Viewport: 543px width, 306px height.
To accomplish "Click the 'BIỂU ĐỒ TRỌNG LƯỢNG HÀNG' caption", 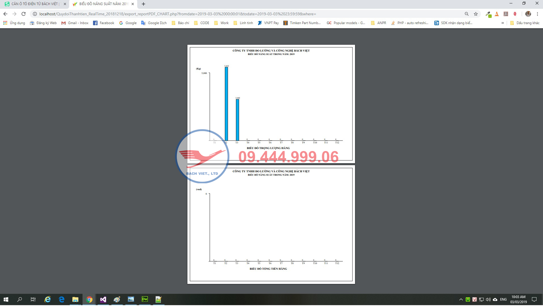I will click(x=268, y=148).
